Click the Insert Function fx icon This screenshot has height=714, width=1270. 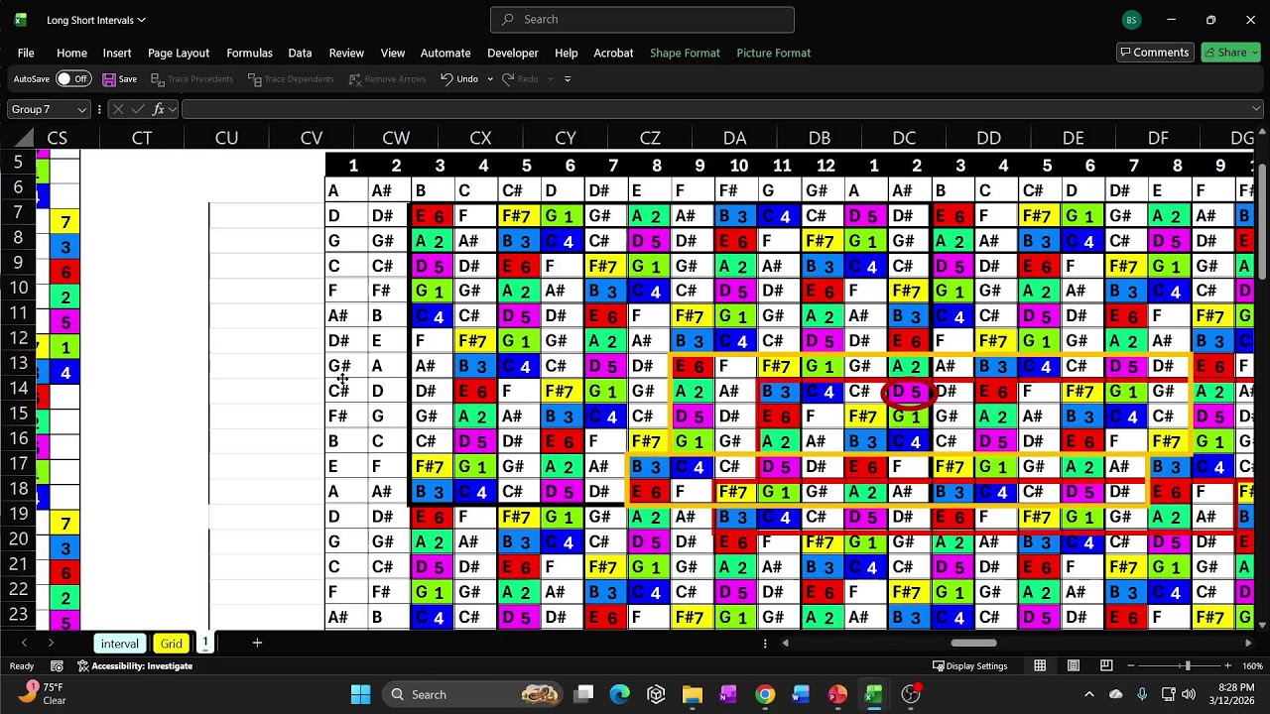158,109
